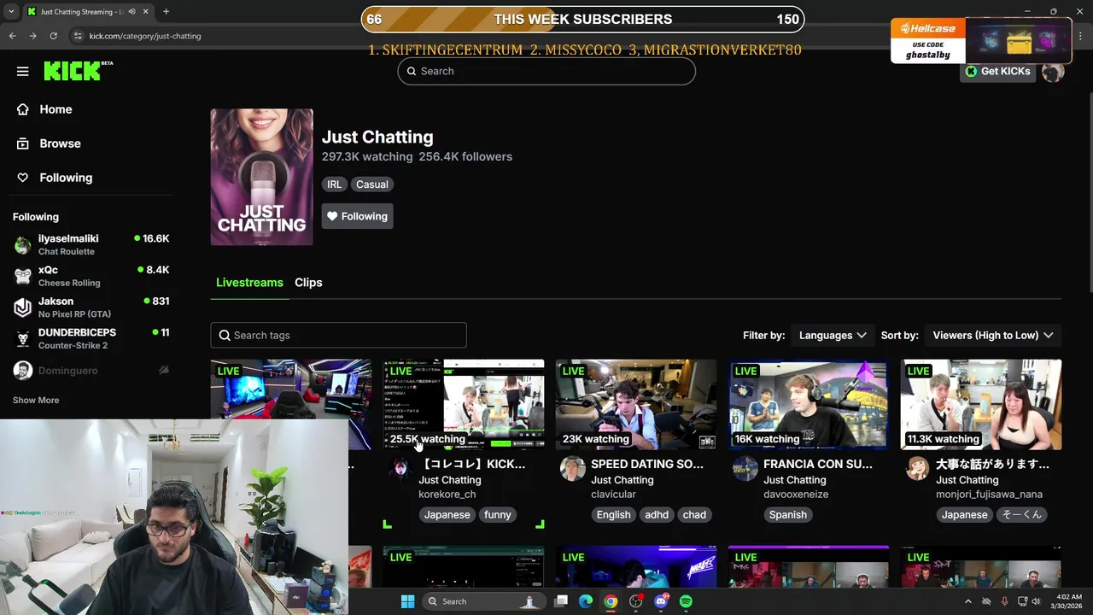Click the Kick logo
Viewport: 1093px width, 615px height.
click(78, 71)
